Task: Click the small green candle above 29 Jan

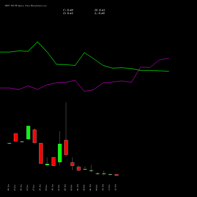Action: pos(47,164)
